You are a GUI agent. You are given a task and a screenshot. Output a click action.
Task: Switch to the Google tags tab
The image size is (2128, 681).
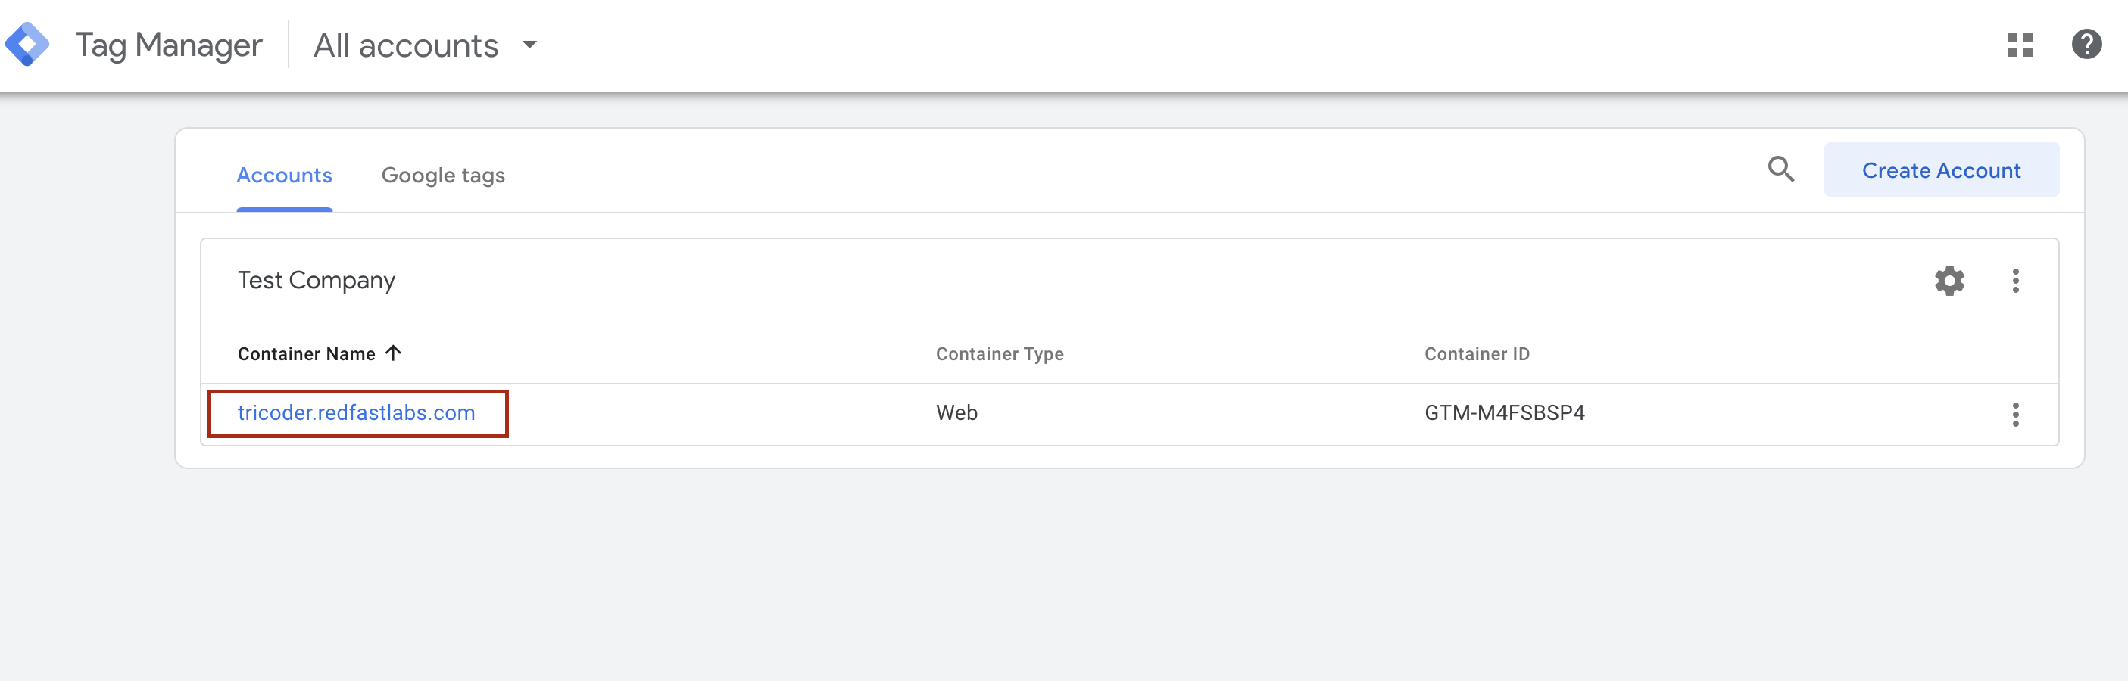[443, 175]
